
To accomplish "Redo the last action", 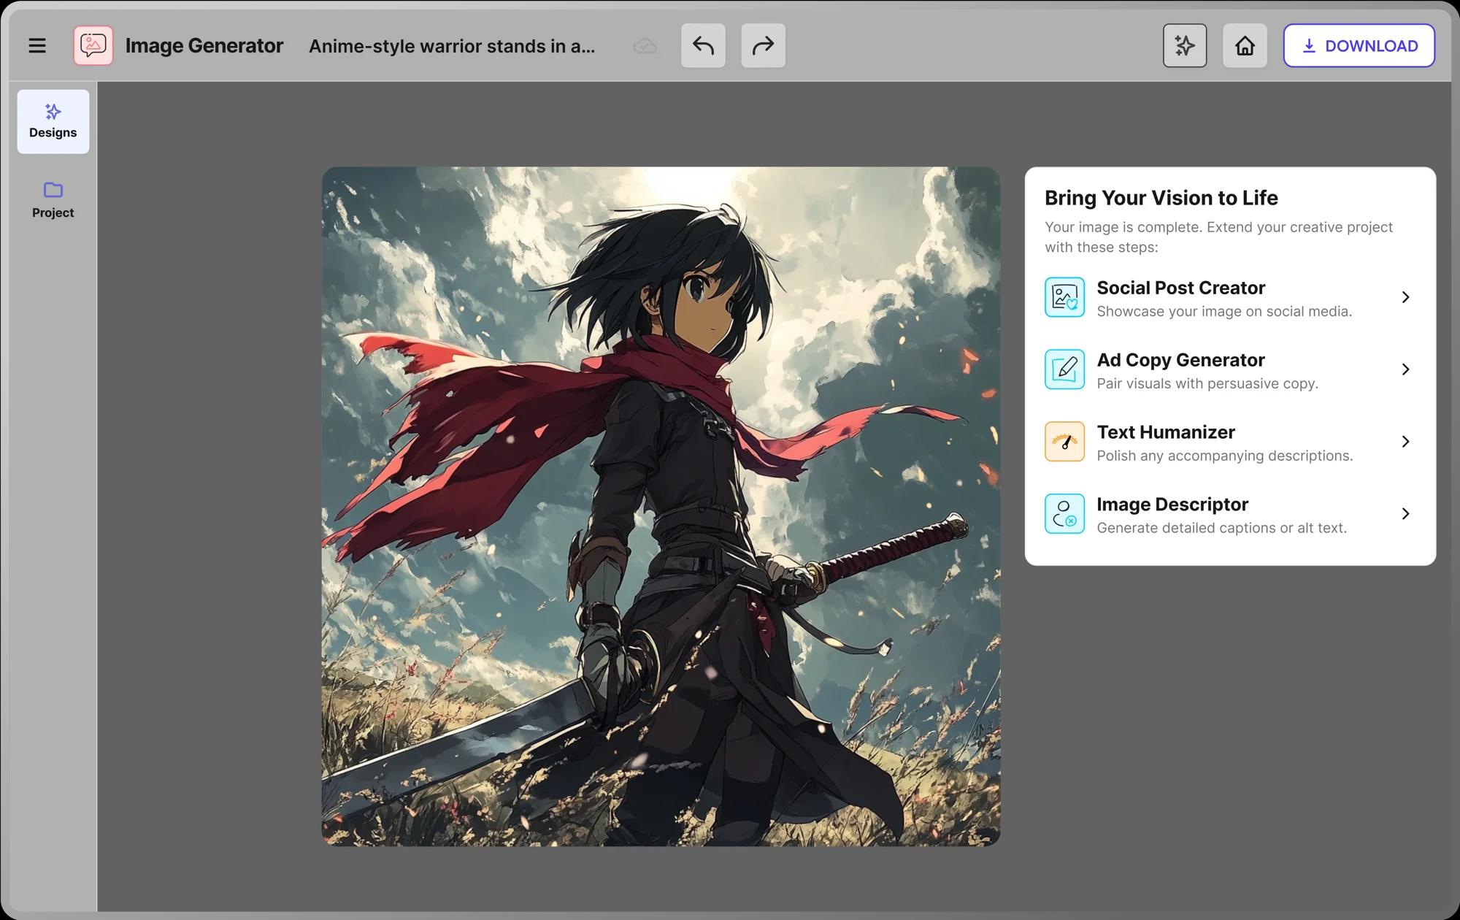I will click(x=762, y=45).
